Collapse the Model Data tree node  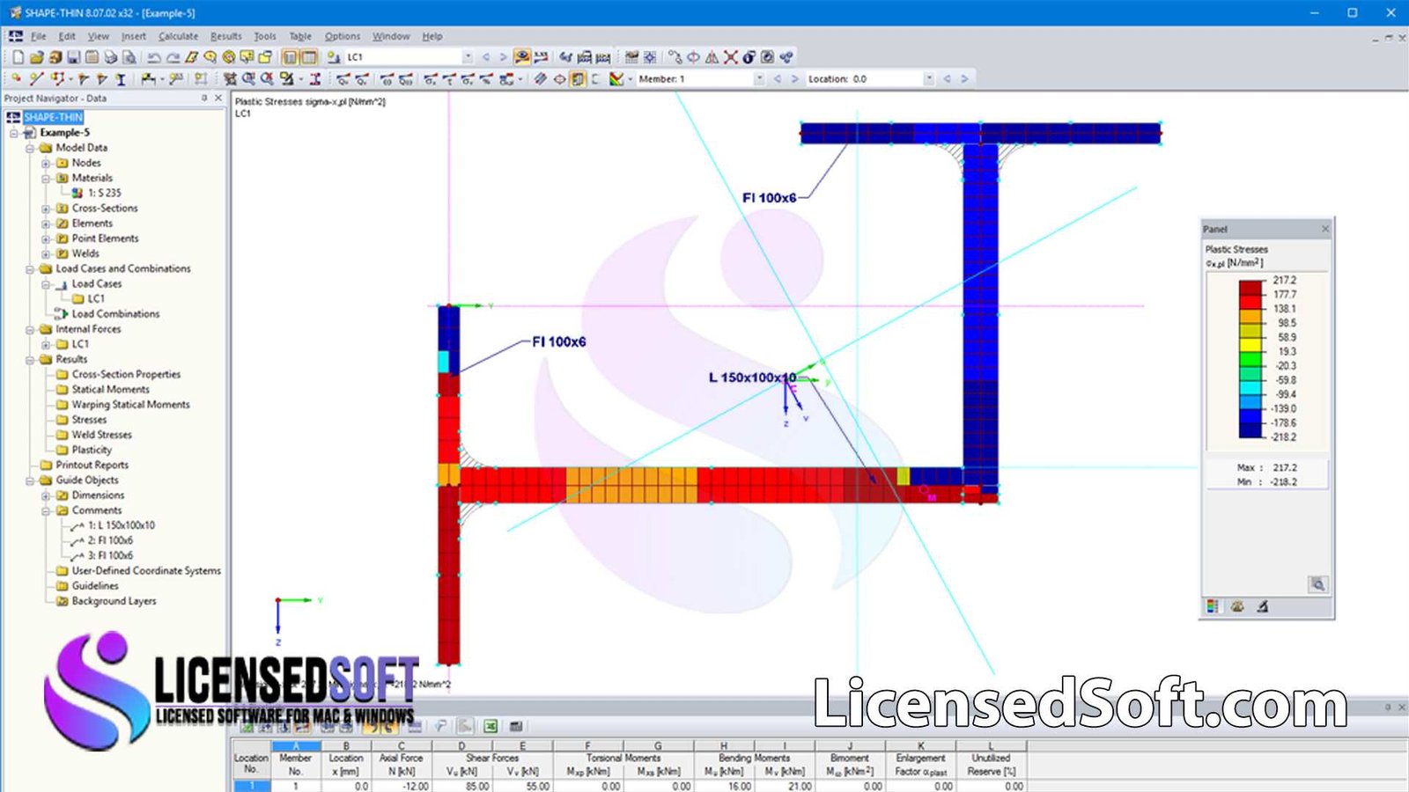tap(30, 148)
